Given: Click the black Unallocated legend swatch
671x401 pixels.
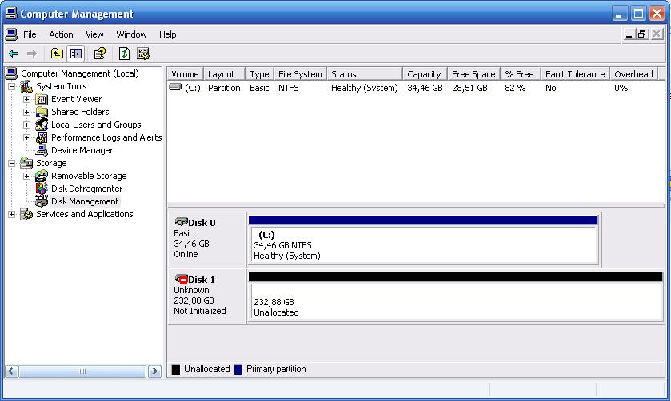Looking at the screenshot, I should click(x=175, y=369).
